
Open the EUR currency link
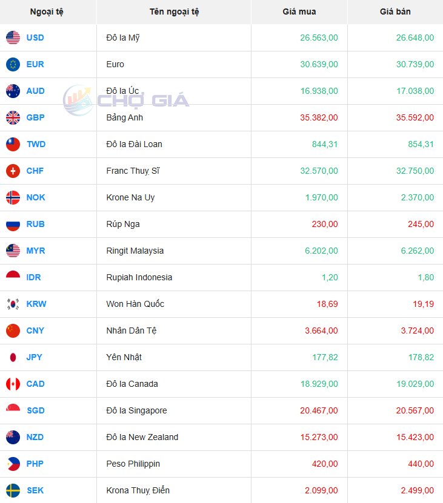(x=35, y=64)
